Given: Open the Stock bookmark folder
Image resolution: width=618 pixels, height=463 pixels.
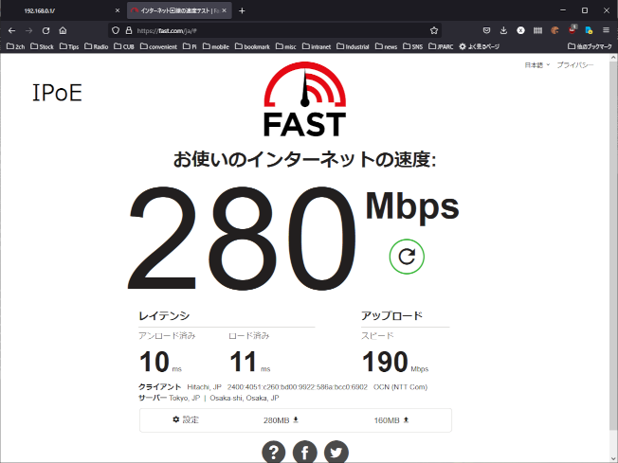Looking at the screenshot, I should [42, 46].
